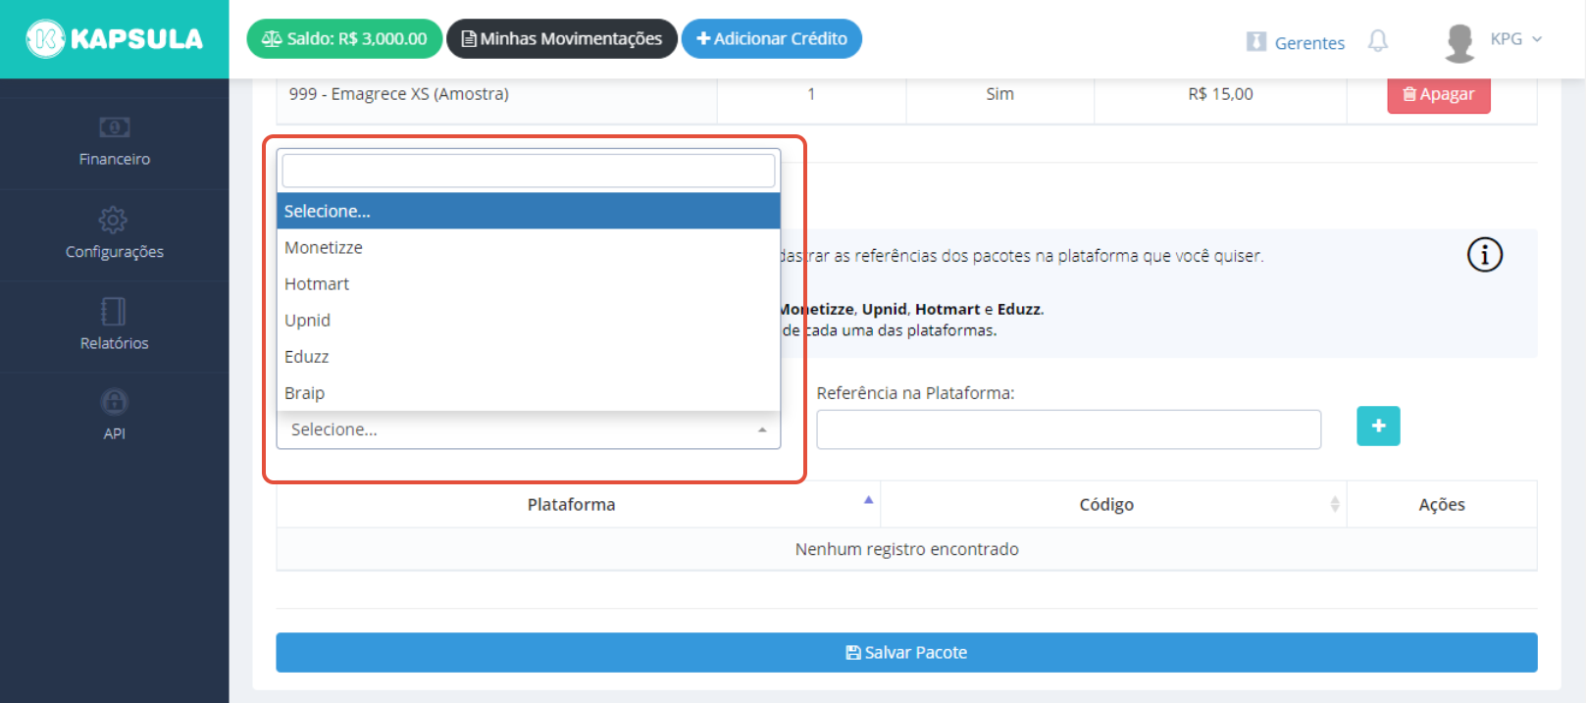
Task: Open Configurações gear icon in sidebar
Action: tap(114, 220)
